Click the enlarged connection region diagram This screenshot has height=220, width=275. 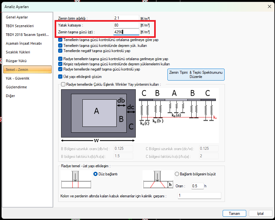pyautogui.click(x=158, y=180)
